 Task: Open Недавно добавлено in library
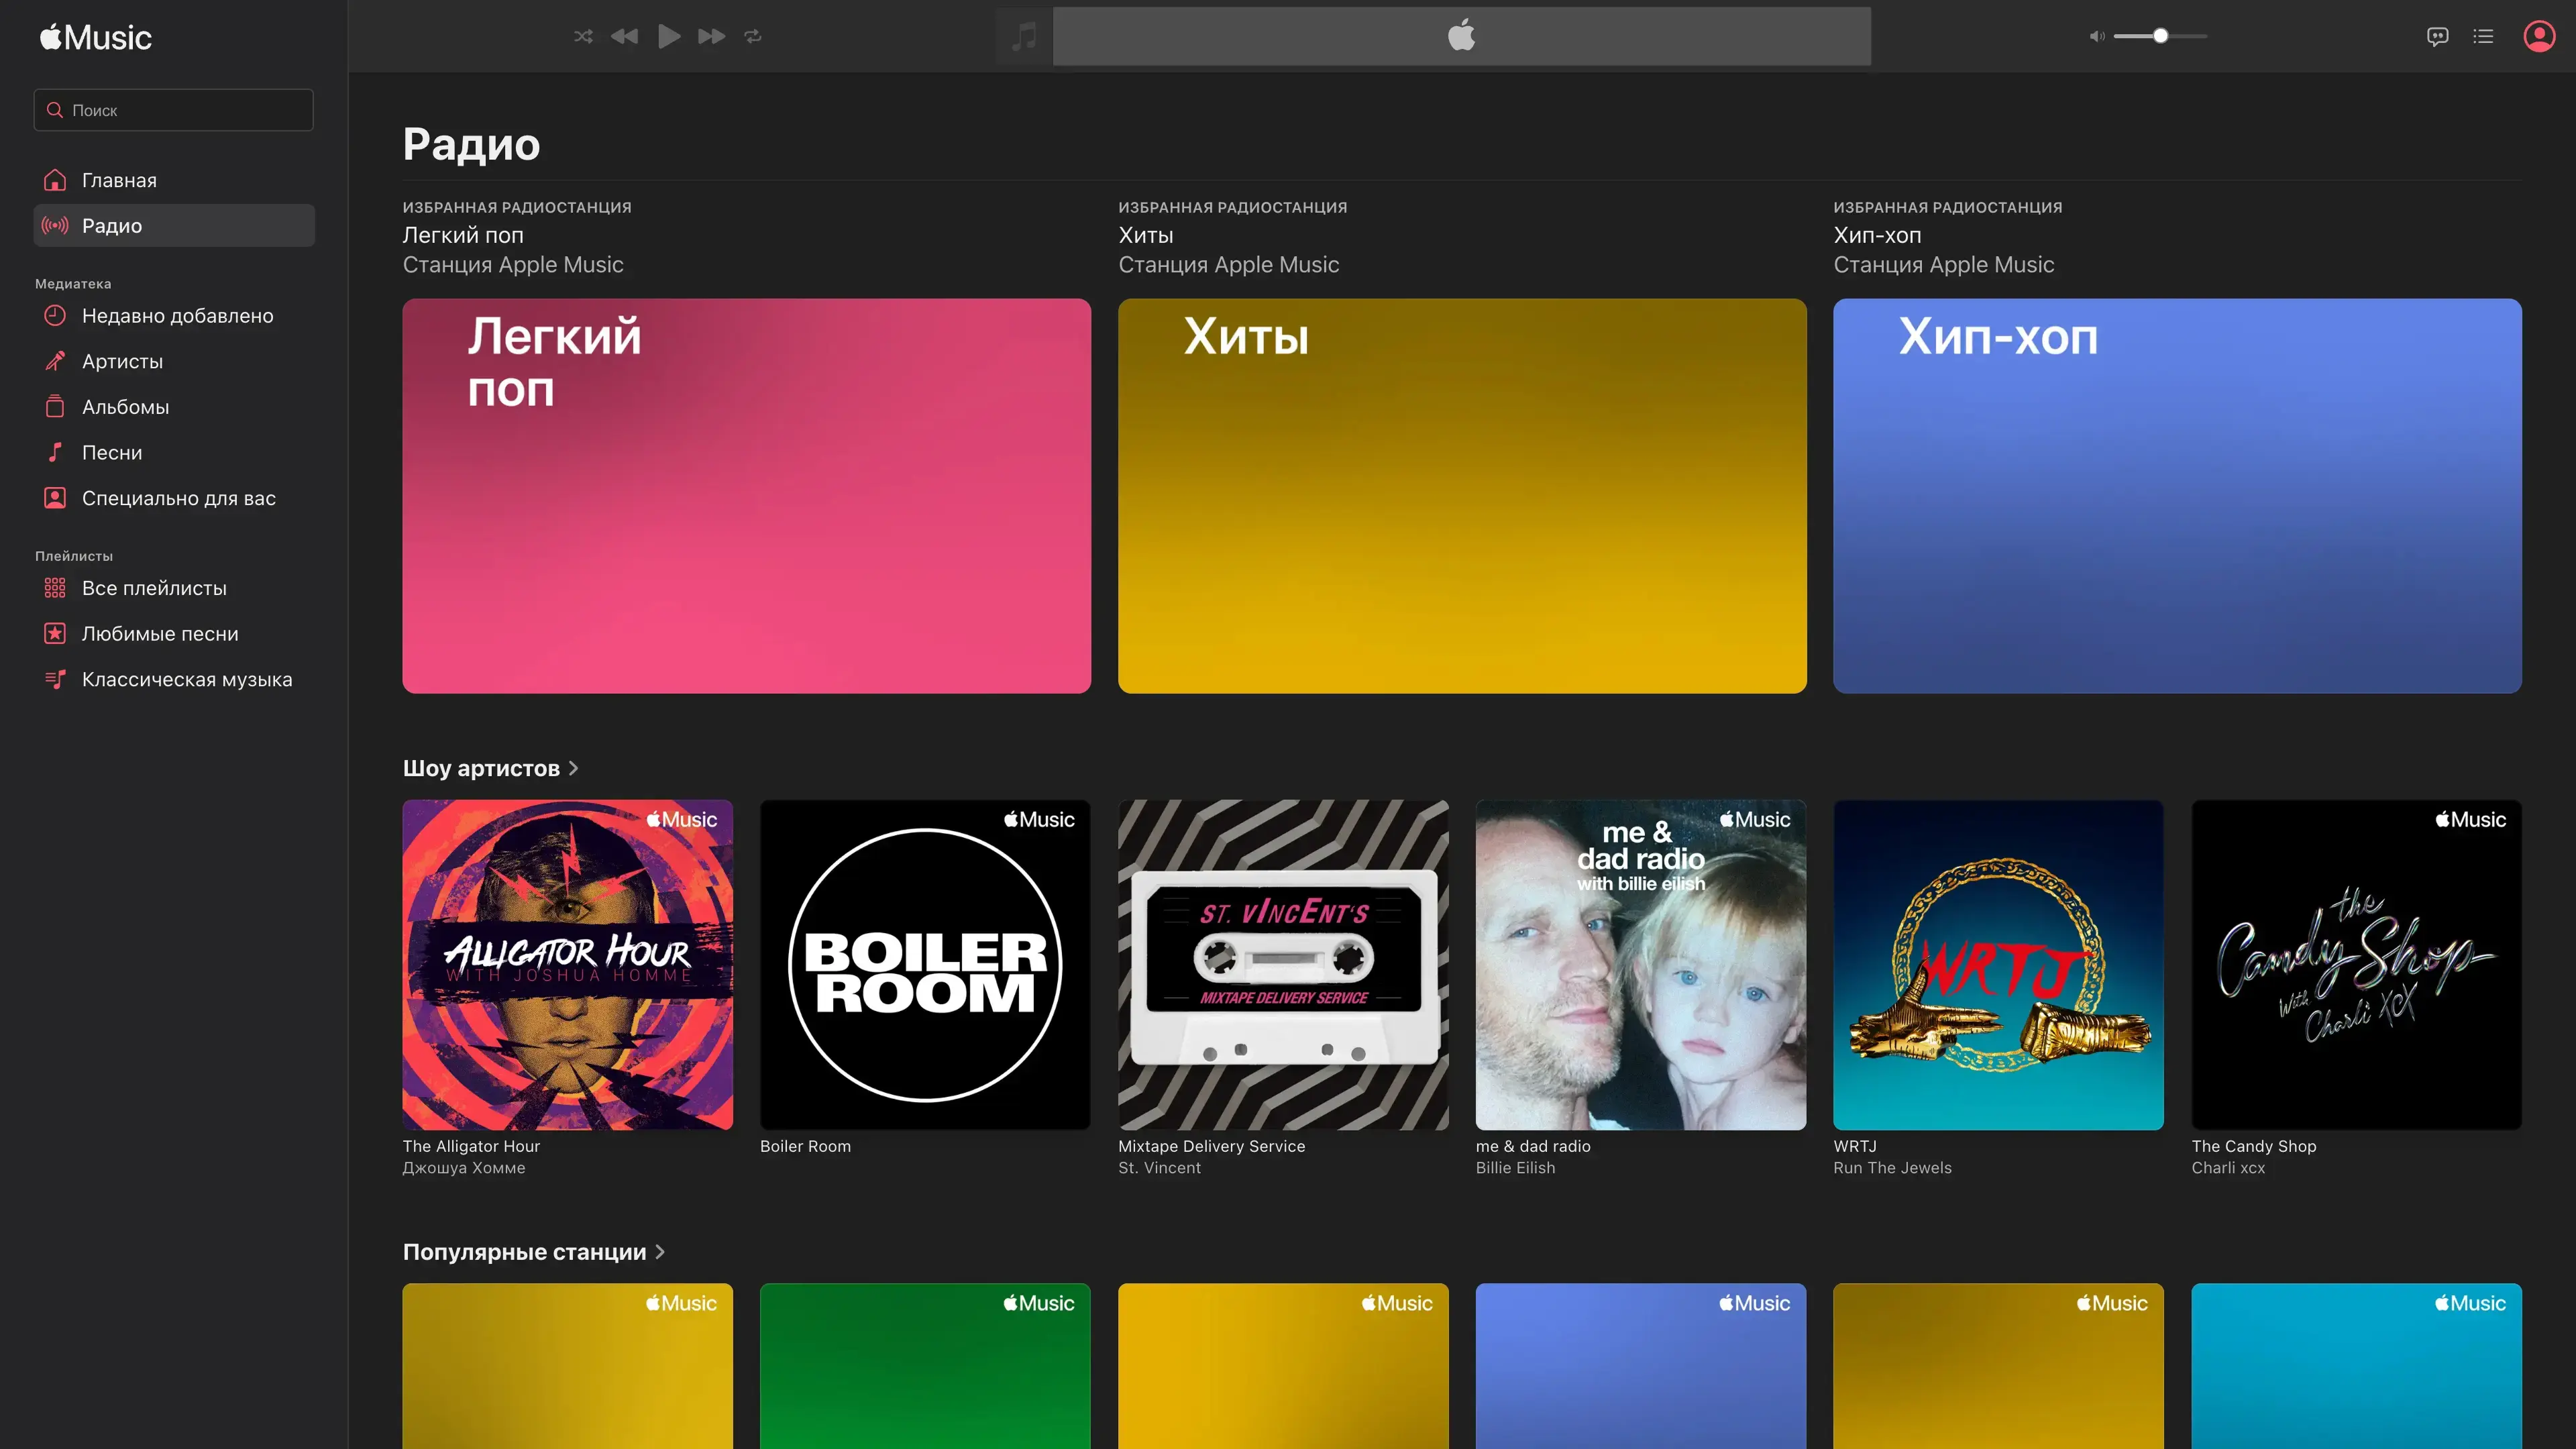(x=177, y=316)
